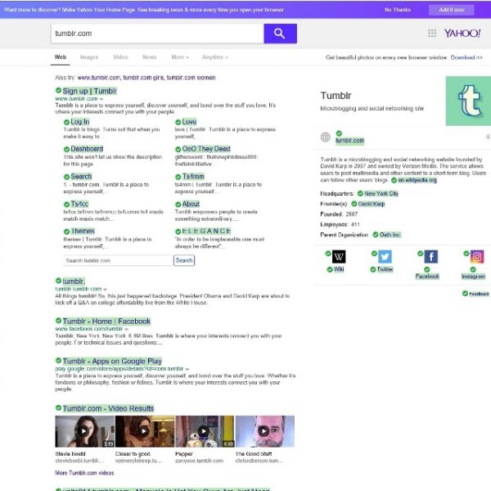The width and height of the screenshot is (491, 491).
Task: Click Add it now button
Action: [x=451, y=10]
